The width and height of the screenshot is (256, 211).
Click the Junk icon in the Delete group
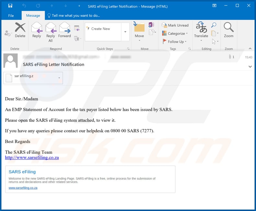[7, 33]
